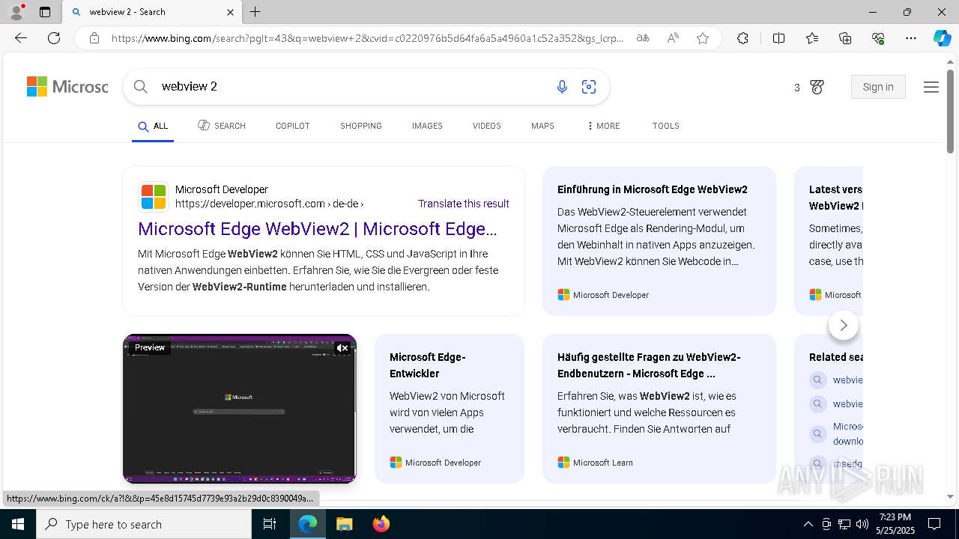Launch the Copilot sidebar icon
Image resolution: width=959 pixels, height=539 pixels.
[x=942, y=38]
